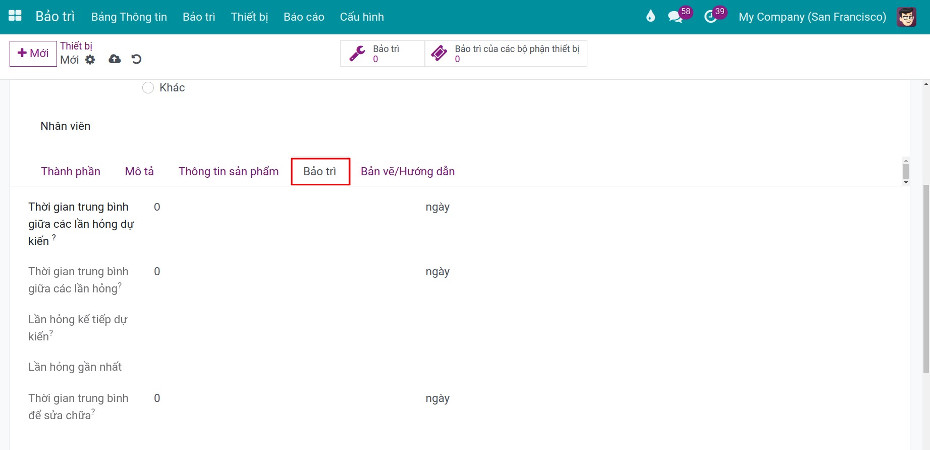The image size is (930, 450).
Task: Open the My Company (San Francisco) company switcher
Action: coord(812,17)
